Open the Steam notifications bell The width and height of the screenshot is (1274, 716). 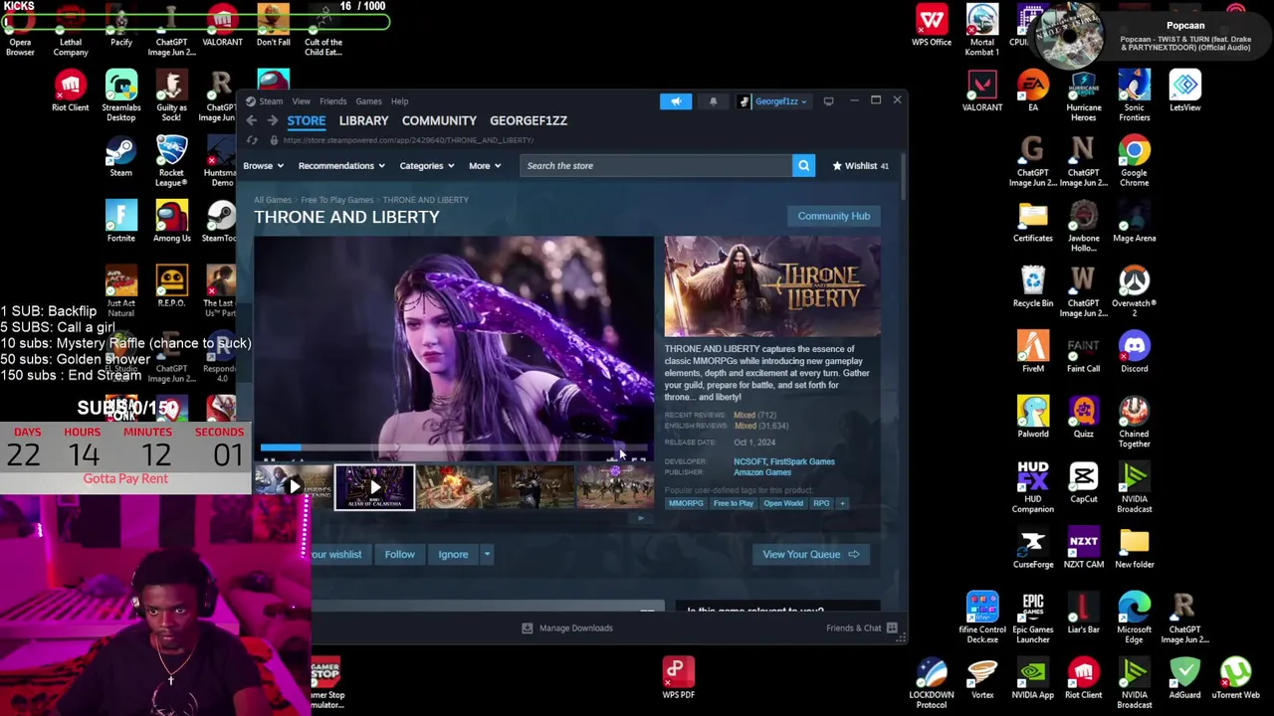tap(713, 100)
